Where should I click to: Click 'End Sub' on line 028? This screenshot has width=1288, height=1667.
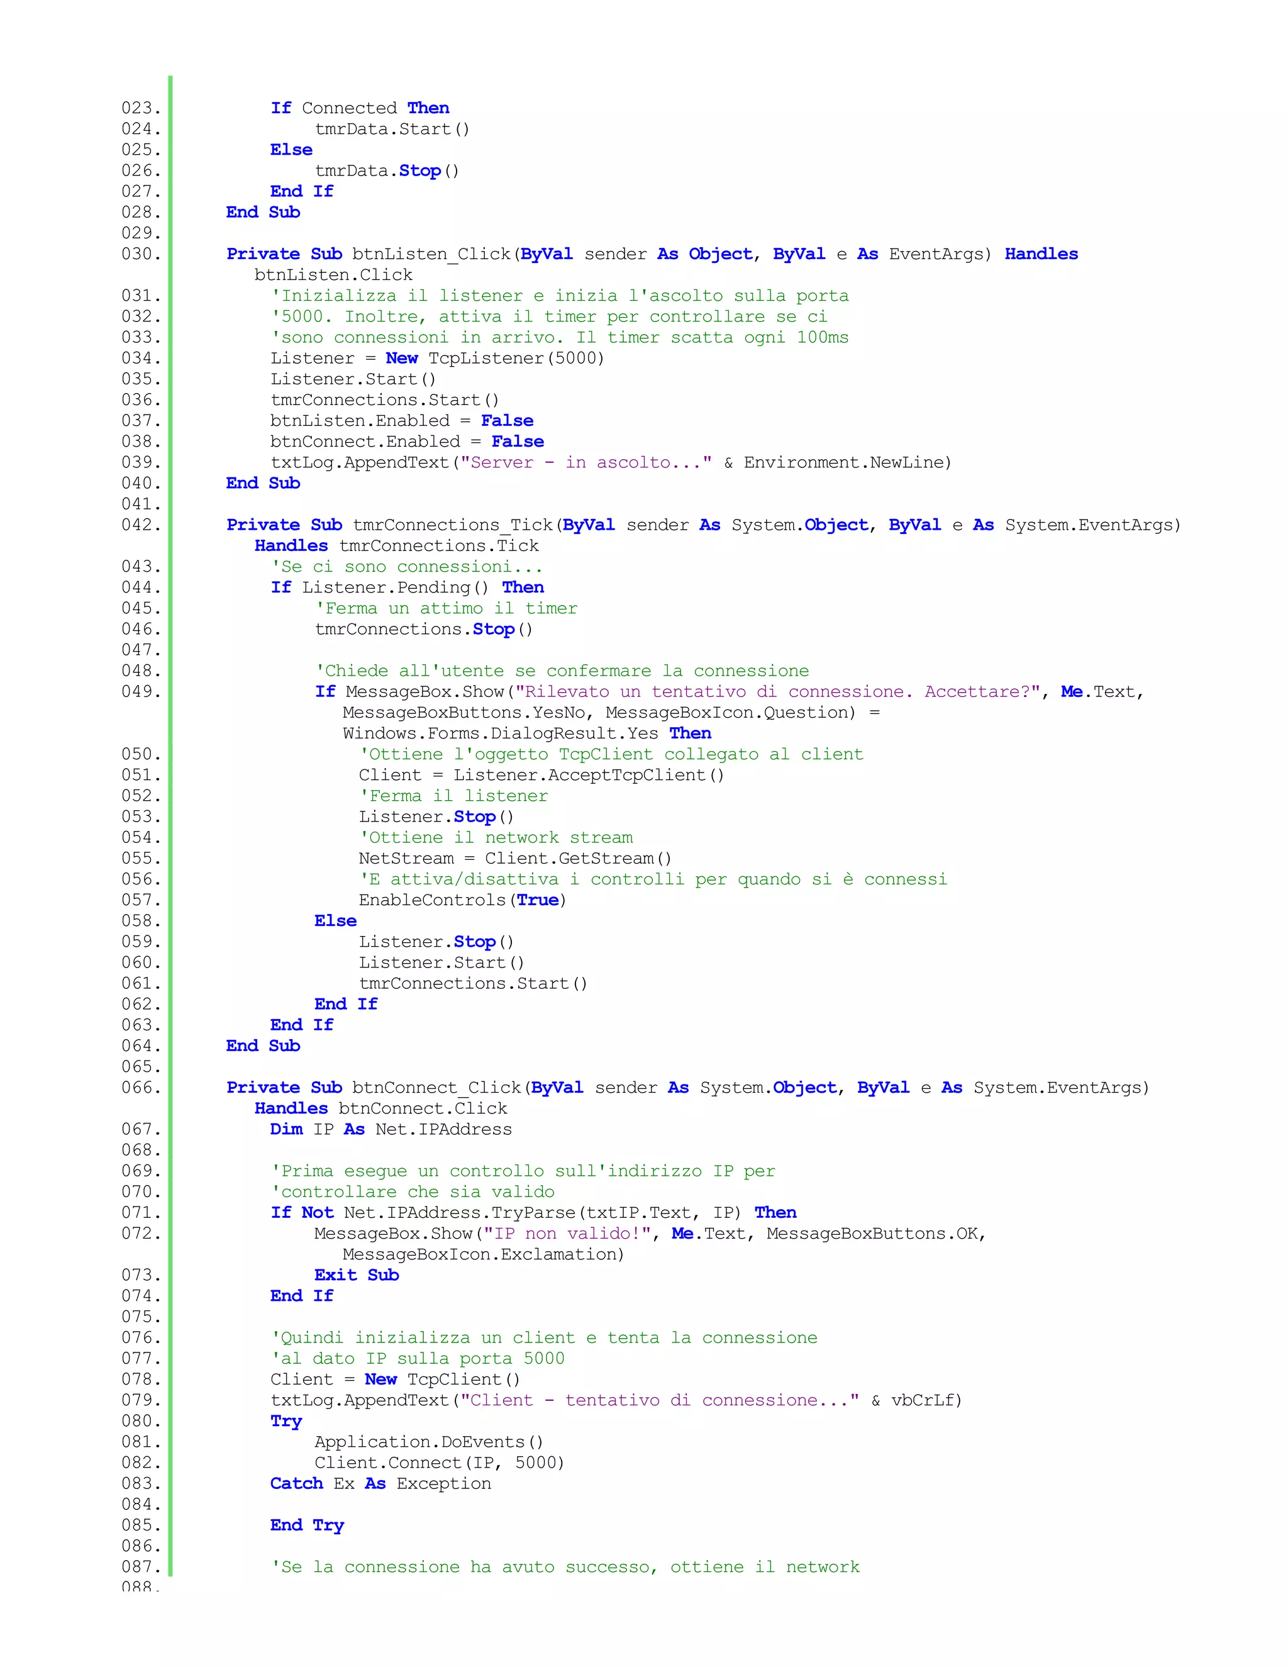click(264, 212)
